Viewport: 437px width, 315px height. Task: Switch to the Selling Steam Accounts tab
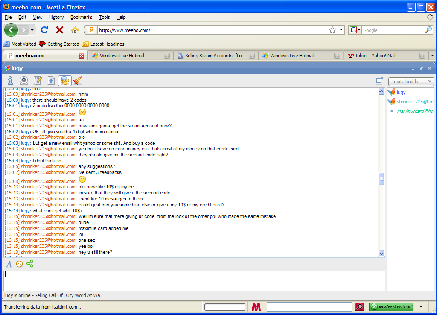[215, 56]
